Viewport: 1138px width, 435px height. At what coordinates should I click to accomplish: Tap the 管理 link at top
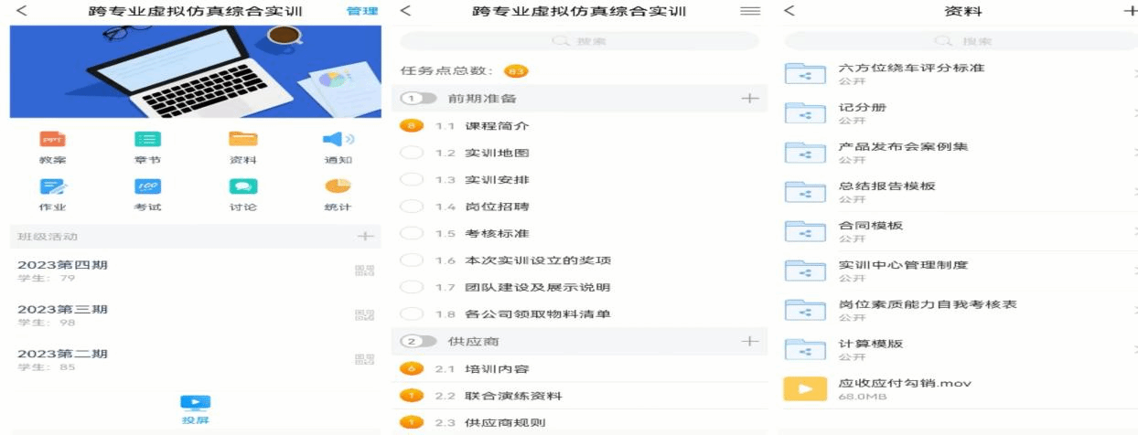[x=362, y=11]
